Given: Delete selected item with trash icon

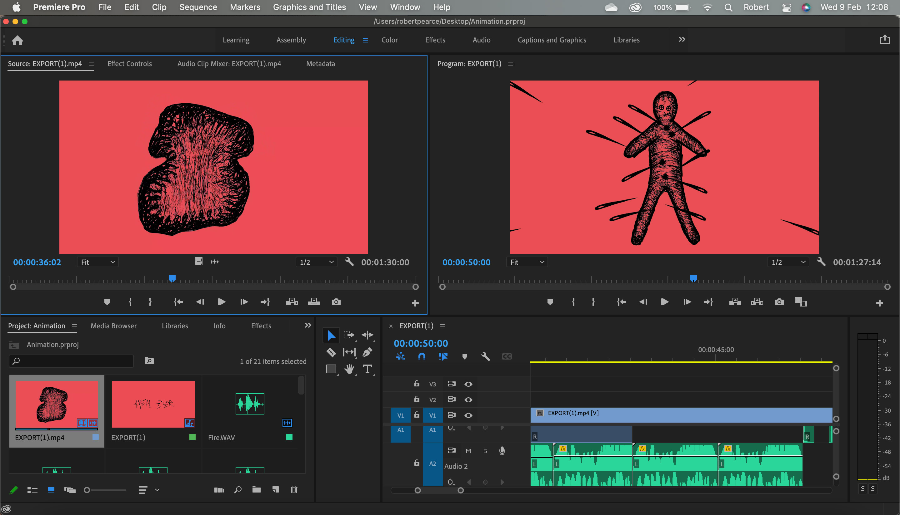Looking at the screenshot, I should (x=294, y=489).
